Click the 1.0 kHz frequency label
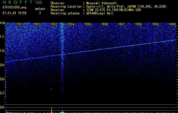This screenshot has height=113, width=178. click(3, 51)
